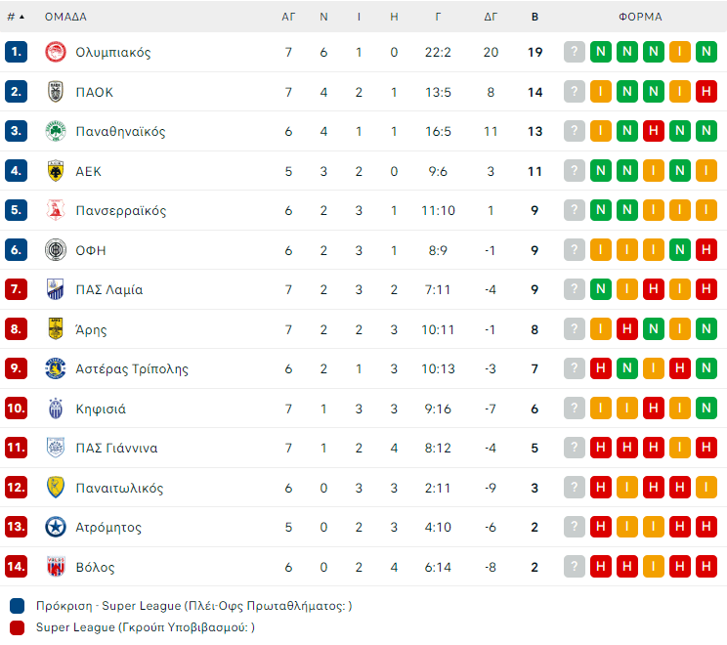Open the Πανσερραϊκός team link
This screenshot has width=727, height=645.
(x=121, y=211)
